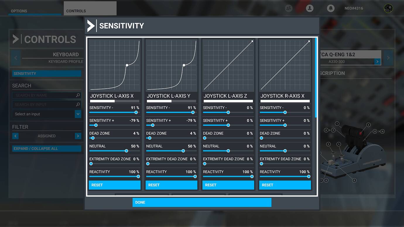The image size is (404, 227).
Task: Expand the A330-300 profile dropdown
Action: tap(377, 62)
